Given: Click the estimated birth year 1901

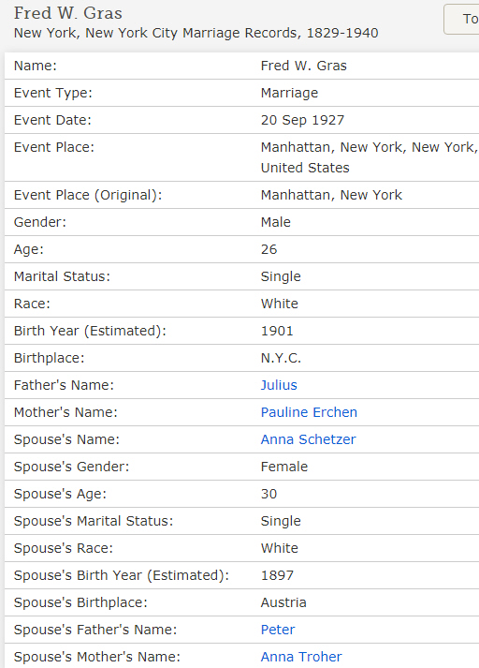Looking at the screenshot, I should pyautogui.click(x=277, y=331).
